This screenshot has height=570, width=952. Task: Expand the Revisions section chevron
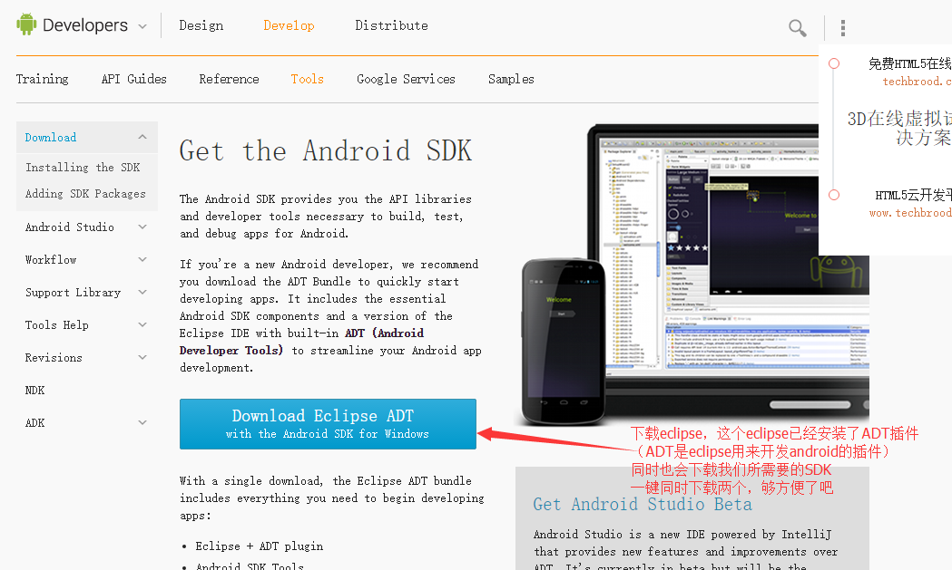coord(142,358)
